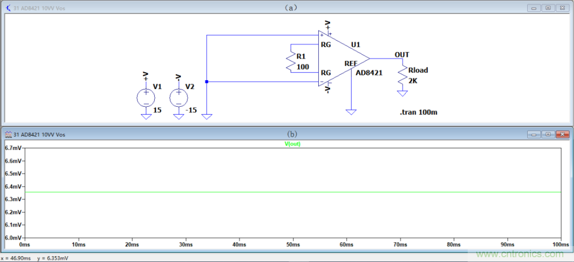
Task: Click the Rload value 2K
Action: pos(413,80)
